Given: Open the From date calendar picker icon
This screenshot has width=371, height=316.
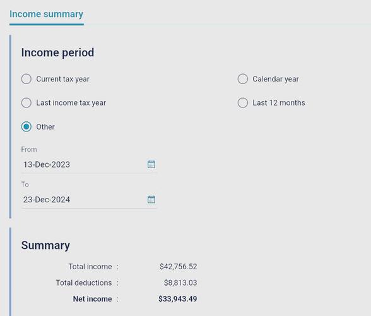Looking at the screenshot, I should (x=151, y=164).
